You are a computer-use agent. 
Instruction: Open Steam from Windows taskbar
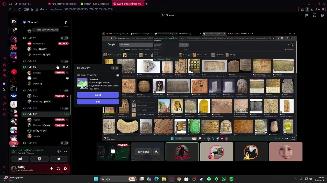point(201,179)
